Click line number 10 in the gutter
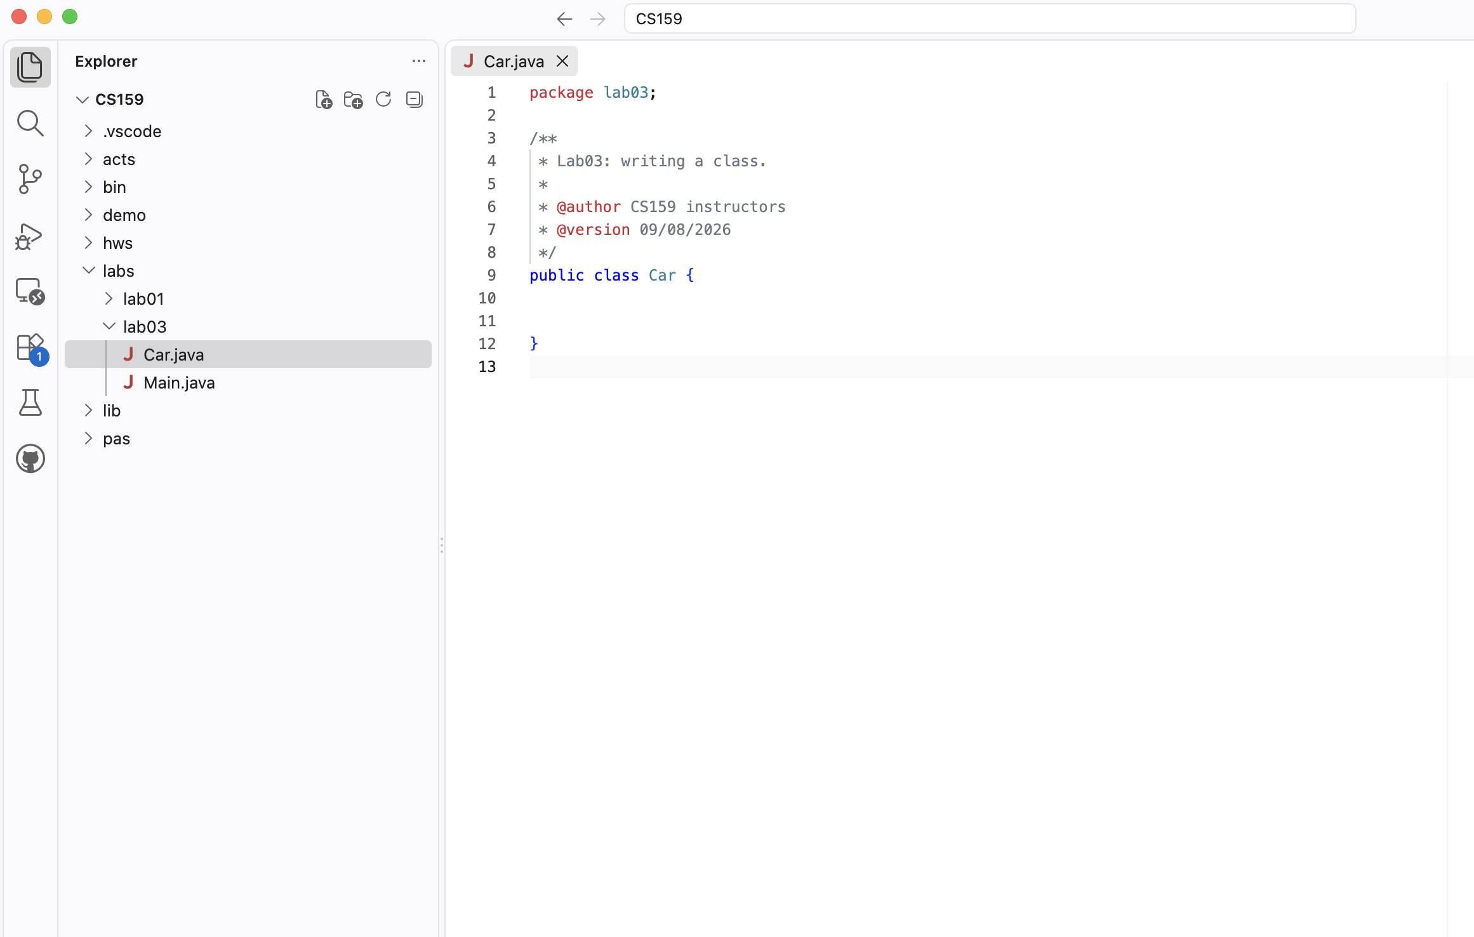Viewport: 1474px width, 937px height. [487, 298]
